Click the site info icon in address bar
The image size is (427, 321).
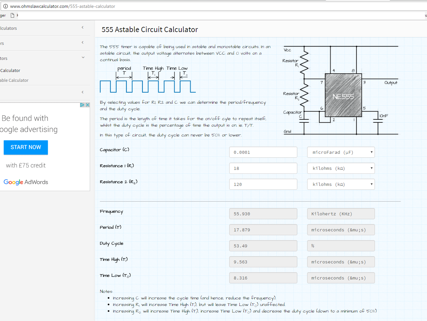click(5, 6)
